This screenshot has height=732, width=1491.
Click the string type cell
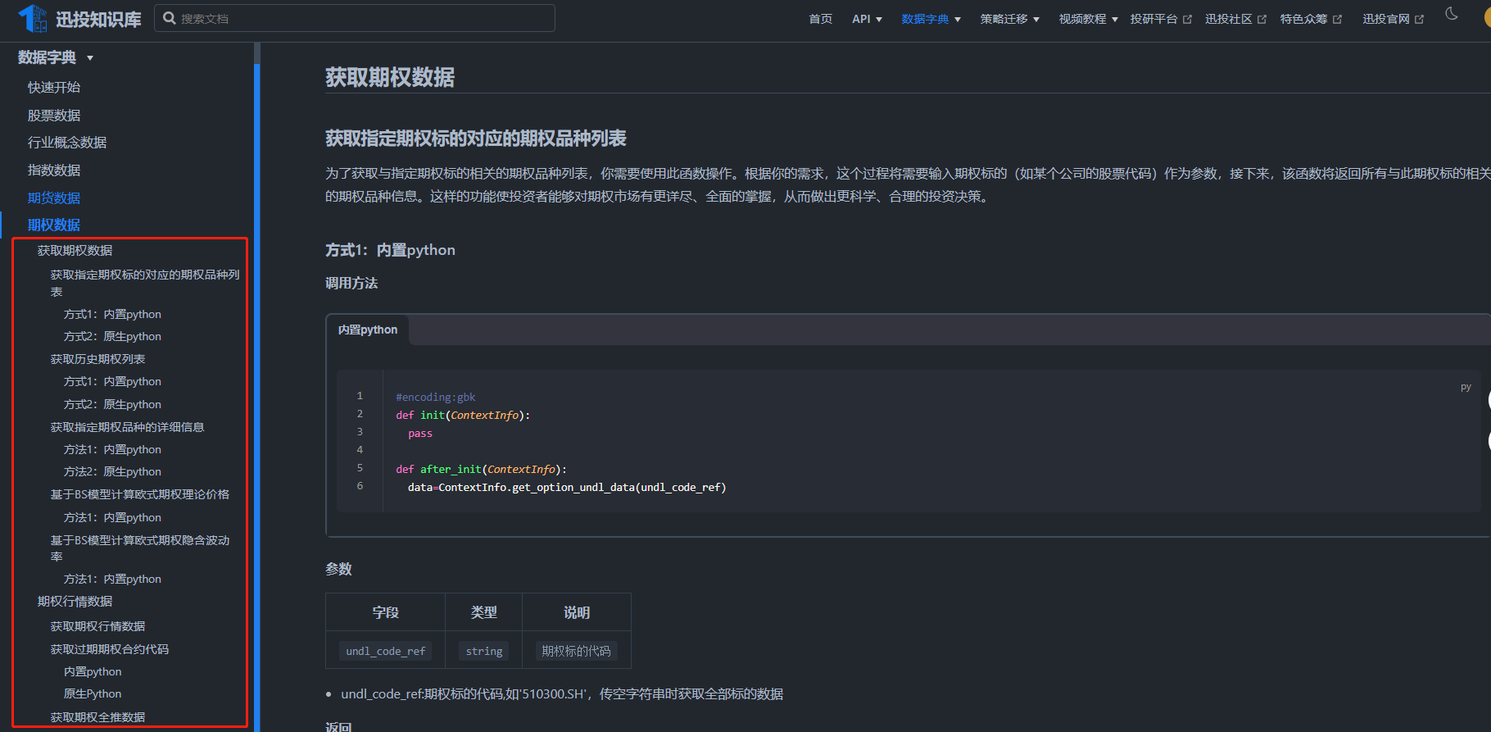coord(484,651)
